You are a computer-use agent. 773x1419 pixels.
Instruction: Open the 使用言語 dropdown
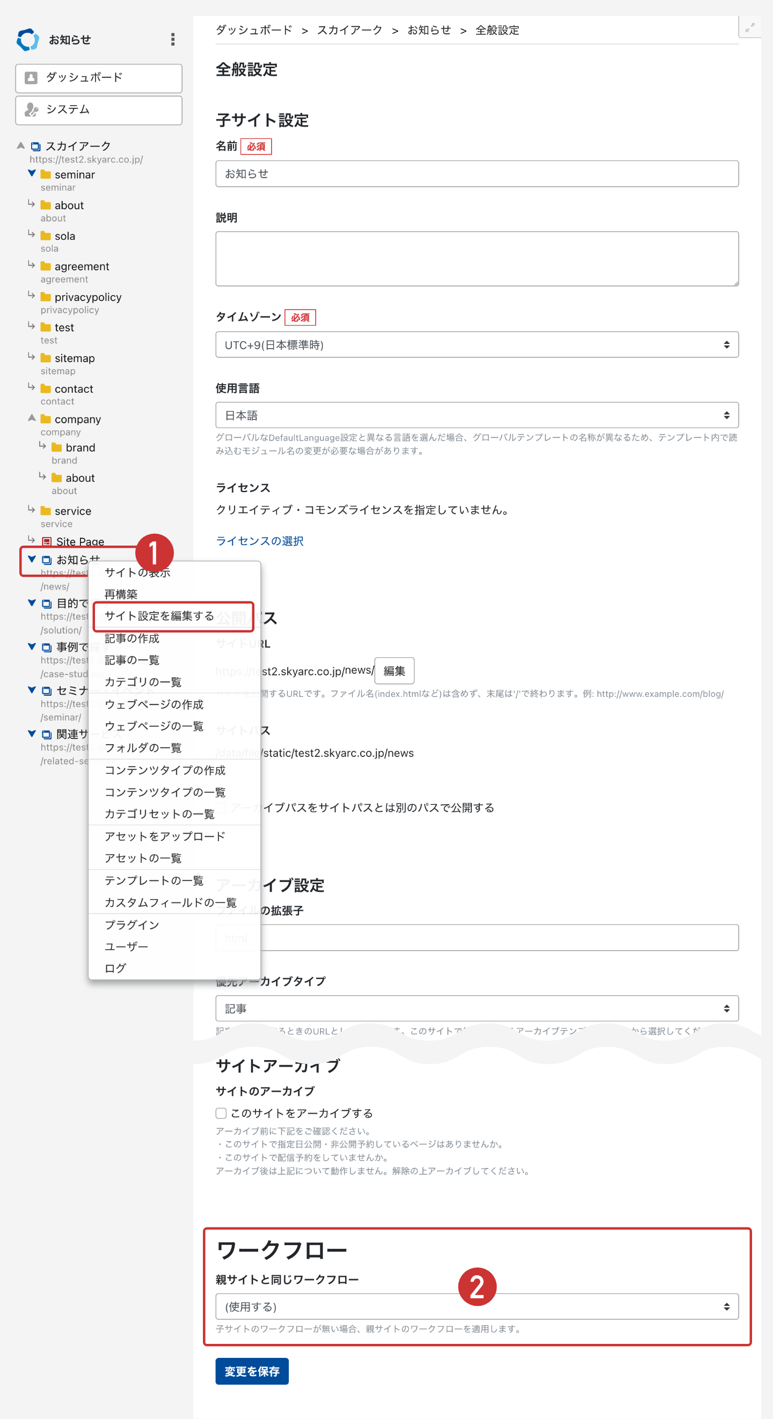[476, 415]
